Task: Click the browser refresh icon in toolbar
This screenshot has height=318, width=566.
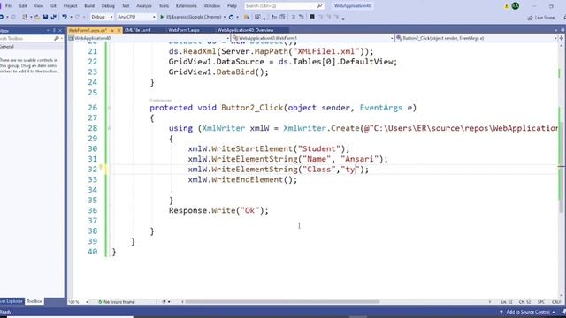Action: pyautogui.click(x=232, y=17)
